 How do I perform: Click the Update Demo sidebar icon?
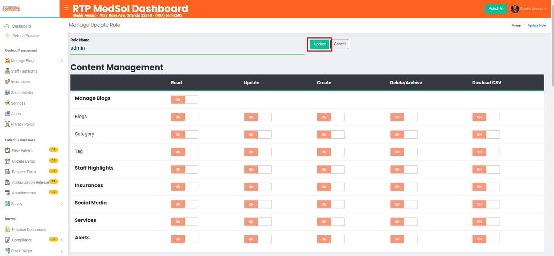coord(7,161)
